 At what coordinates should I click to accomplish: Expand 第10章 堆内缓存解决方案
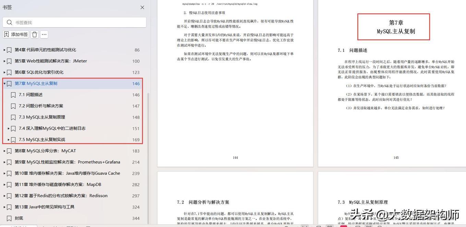(x=4, y=173)
